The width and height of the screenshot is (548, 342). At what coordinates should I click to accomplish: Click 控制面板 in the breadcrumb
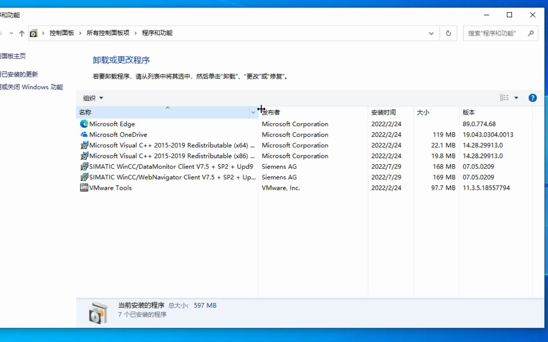pos(62,33)
